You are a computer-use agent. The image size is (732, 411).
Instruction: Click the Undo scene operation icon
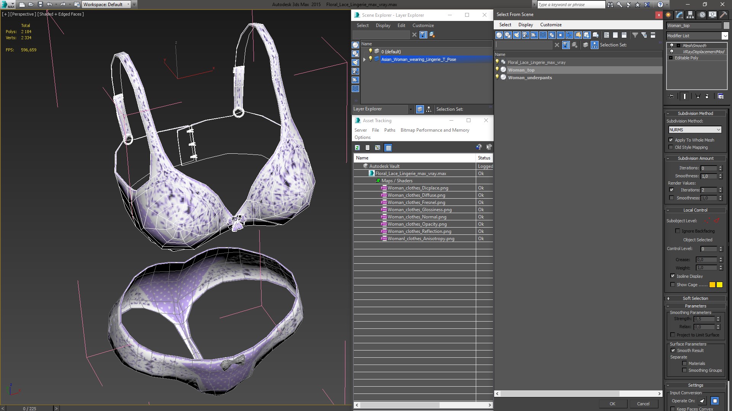[49, 4]
